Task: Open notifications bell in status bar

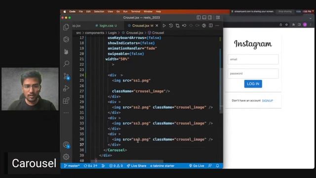Action: coord(217,166)
